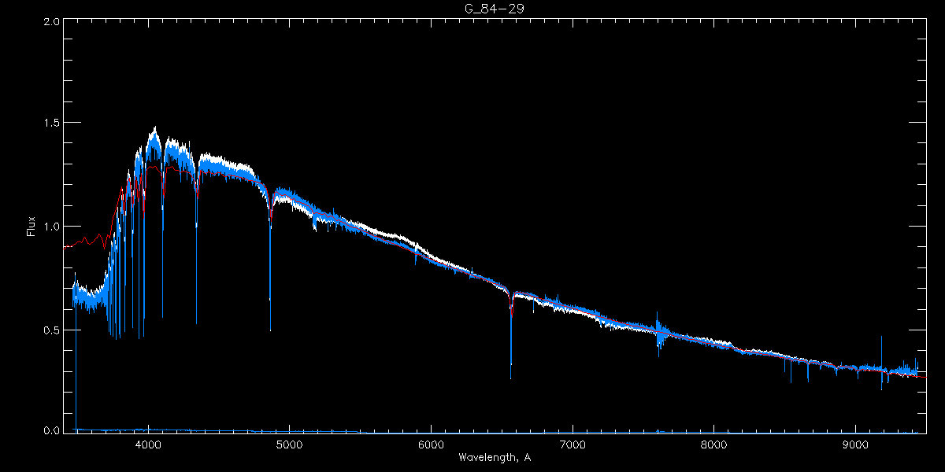Click the x-axis tick label 6000

[432, 444]
